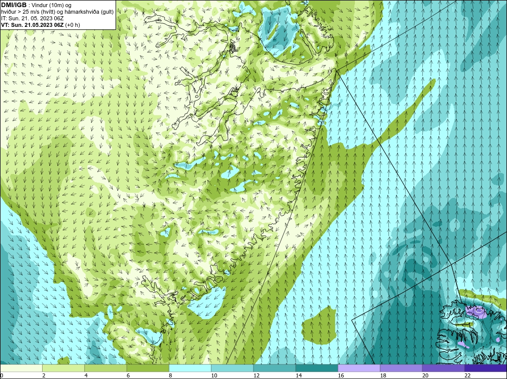
Task: Click the legend scale label "6"
Action: pyautogui.click(x=128, y=375)
